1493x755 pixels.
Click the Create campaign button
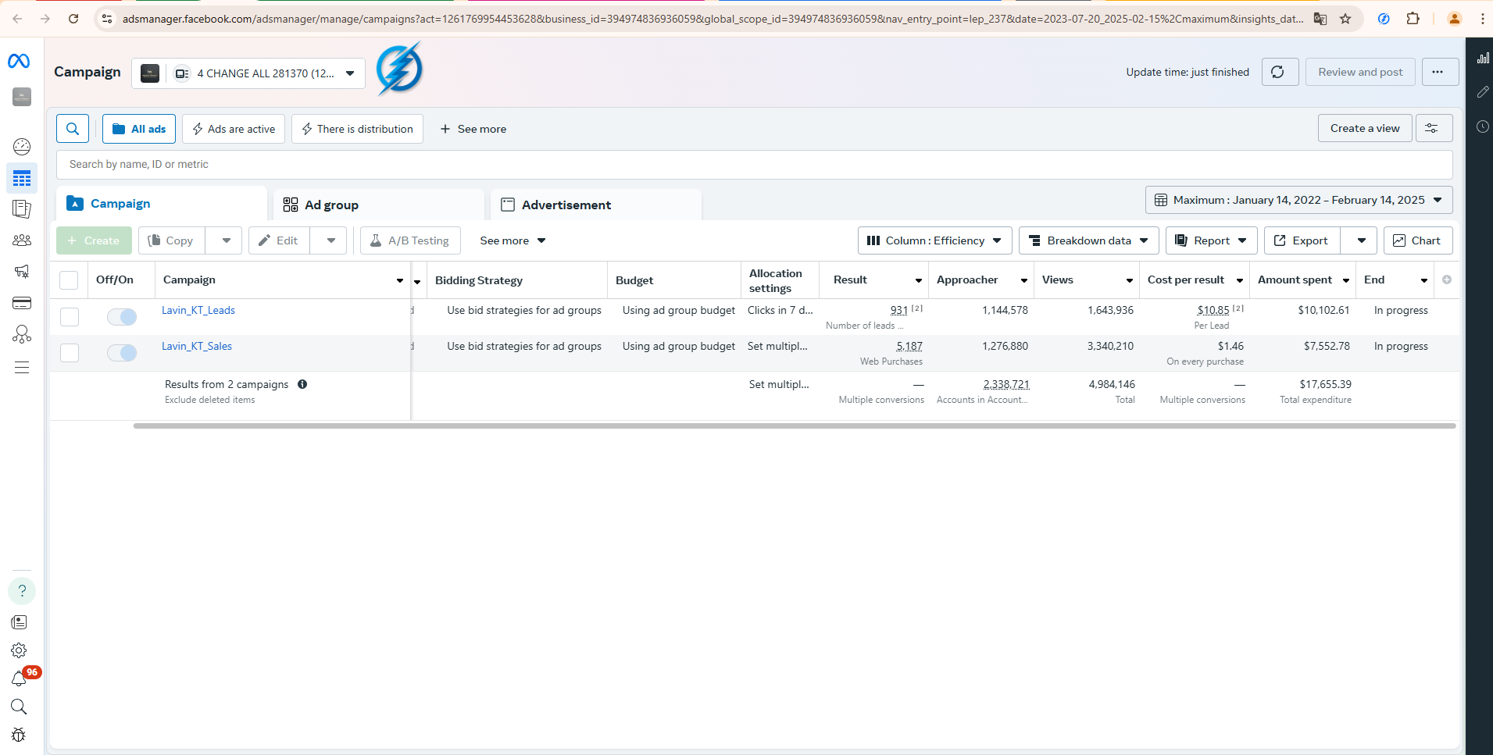pyautogui.click(x=94, y=240)
